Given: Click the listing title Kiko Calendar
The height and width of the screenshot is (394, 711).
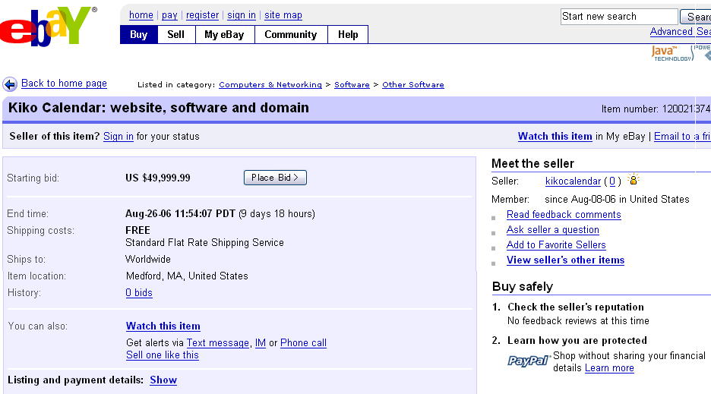Looking at the screenshot, I should (x=159, y=108).
